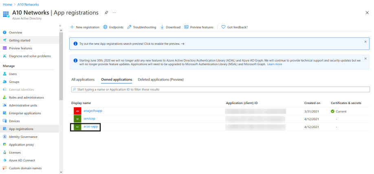
Task: Switch to All applications tab
Action: [83, 80]
